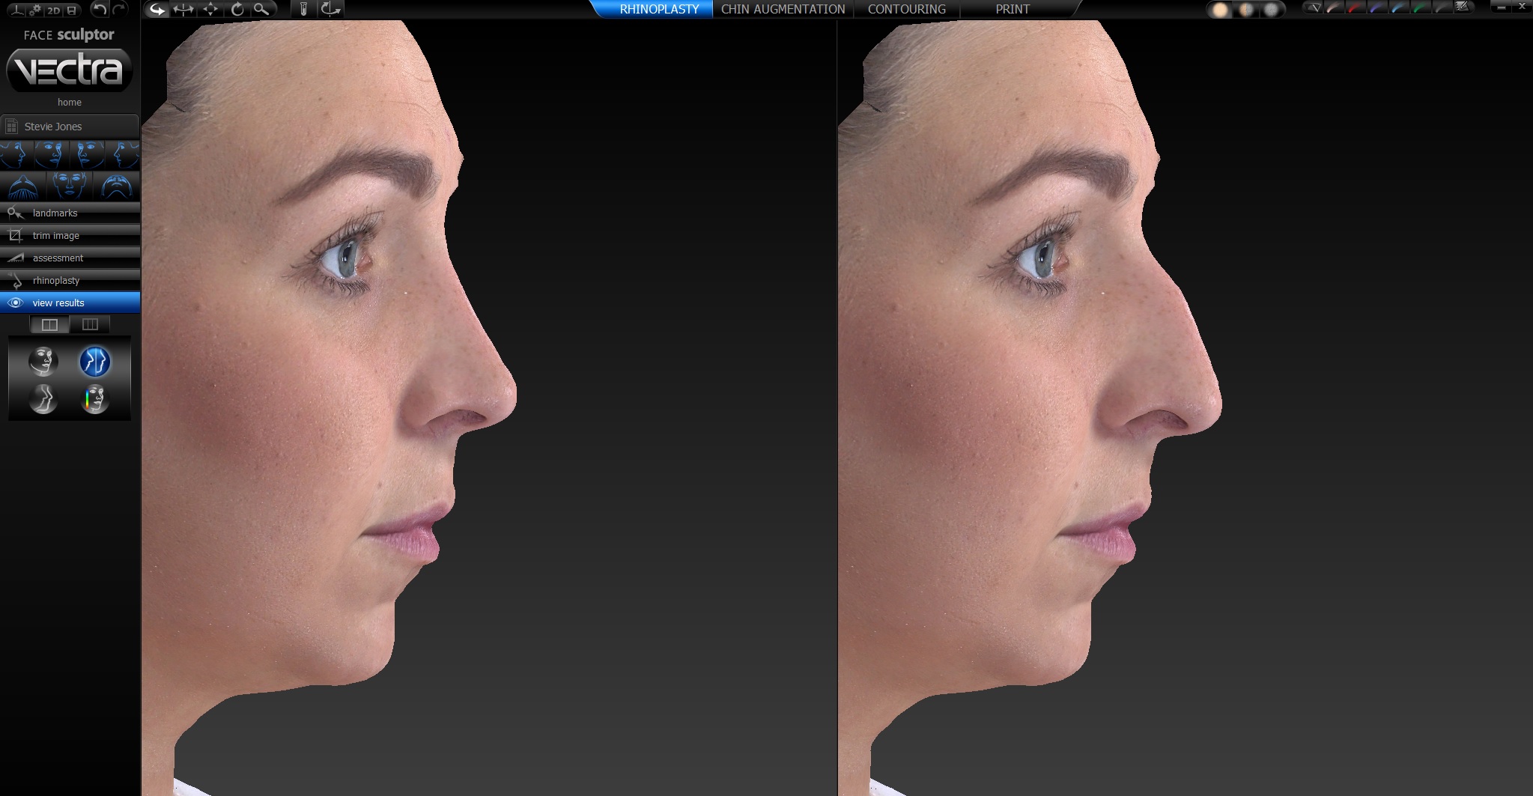The image size is (1533, 796).
Task: Open the assessment panel
Action: (x=70, y=258)
